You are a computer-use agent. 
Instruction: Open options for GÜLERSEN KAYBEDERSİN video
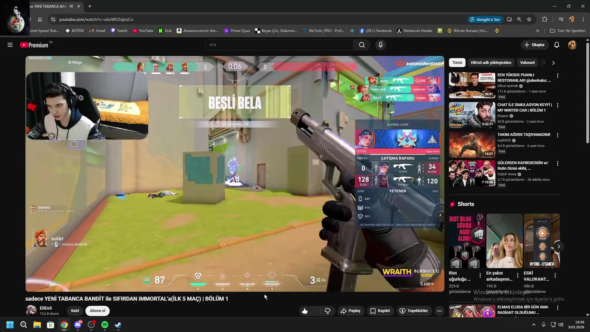pos(557,164)
